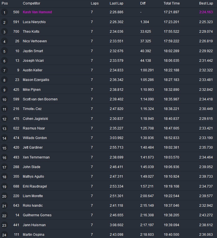Click the Diff column header
Screen dimensions: 217x238
tap(143, 3)
